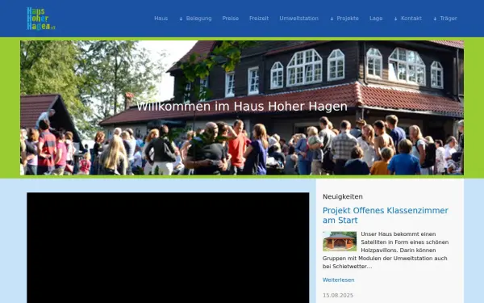484x303 pixels.
Task: Open the Projekte navigation link
Action: tap(348, 19)
